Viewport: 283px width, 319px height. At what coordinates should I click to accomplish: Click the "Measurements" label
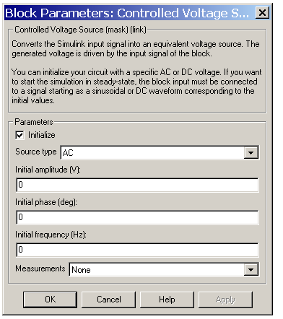(x=40, y=268)
